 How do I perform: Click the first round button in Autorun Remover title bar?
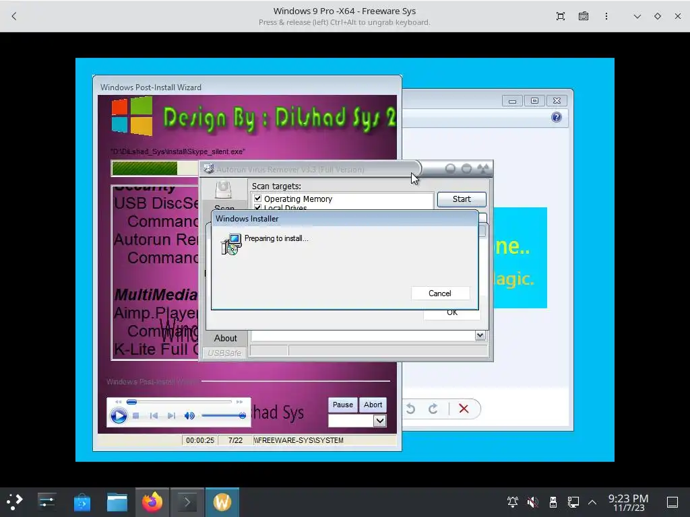pos(450,168)
